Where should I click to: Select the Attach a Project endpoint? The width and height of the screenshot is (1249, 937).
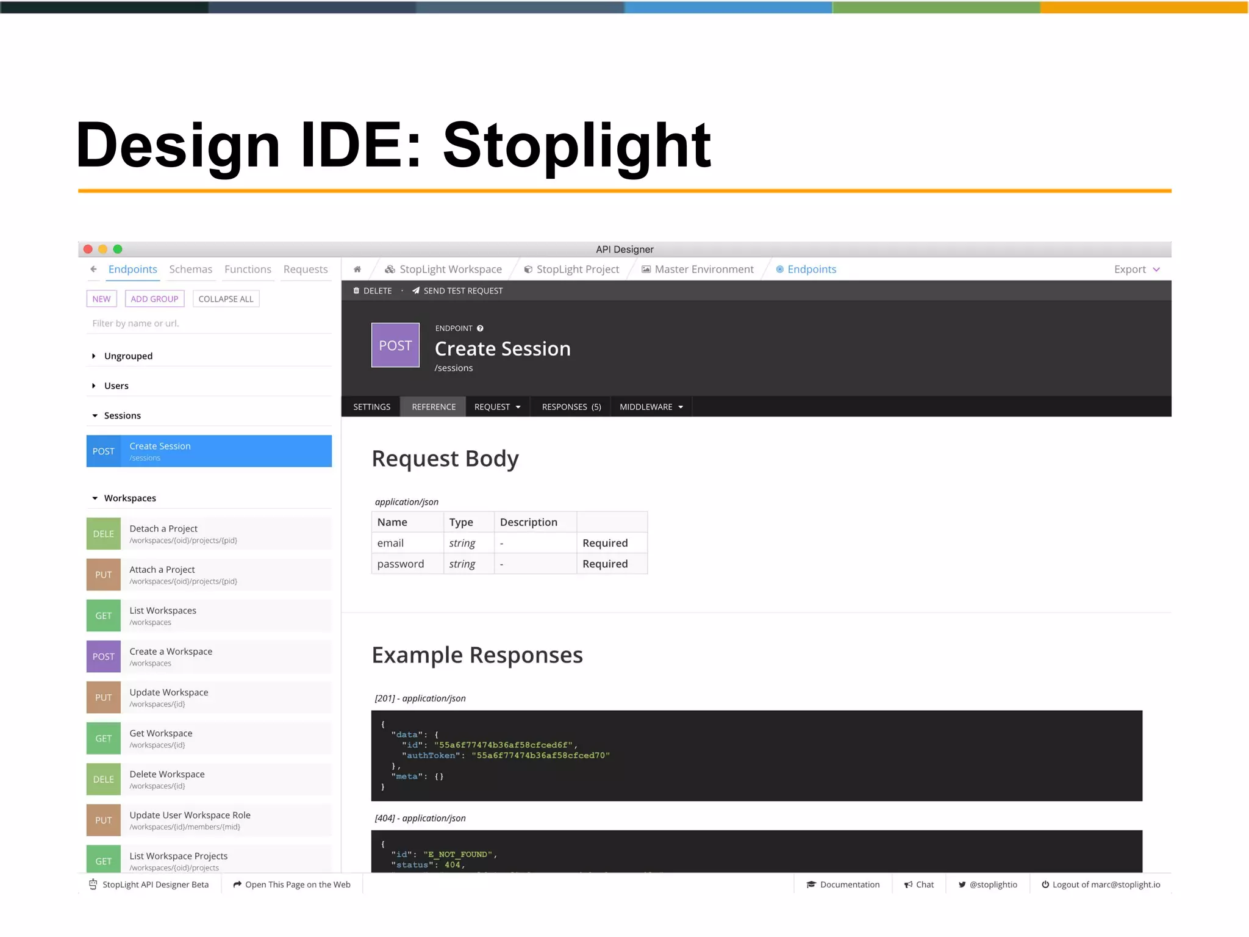click(209, 575)
